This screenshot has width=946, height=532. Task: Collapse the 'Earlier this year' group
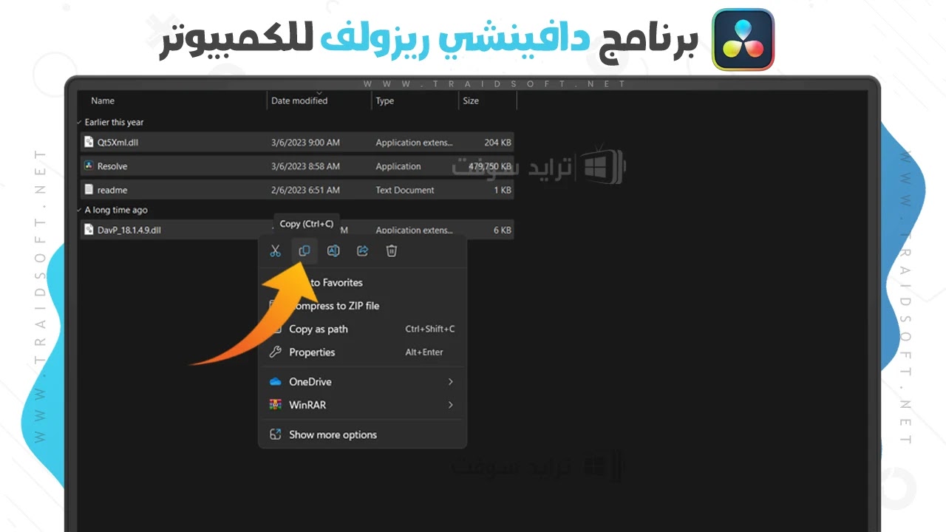pos(79,122)
